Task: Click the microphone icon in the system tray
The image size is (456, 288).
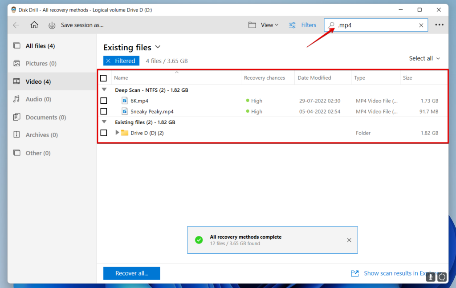Action: pyautogui.click(x=430, y=276)
